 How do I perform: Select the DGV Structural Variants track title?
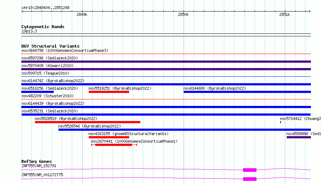click(50, 46)
